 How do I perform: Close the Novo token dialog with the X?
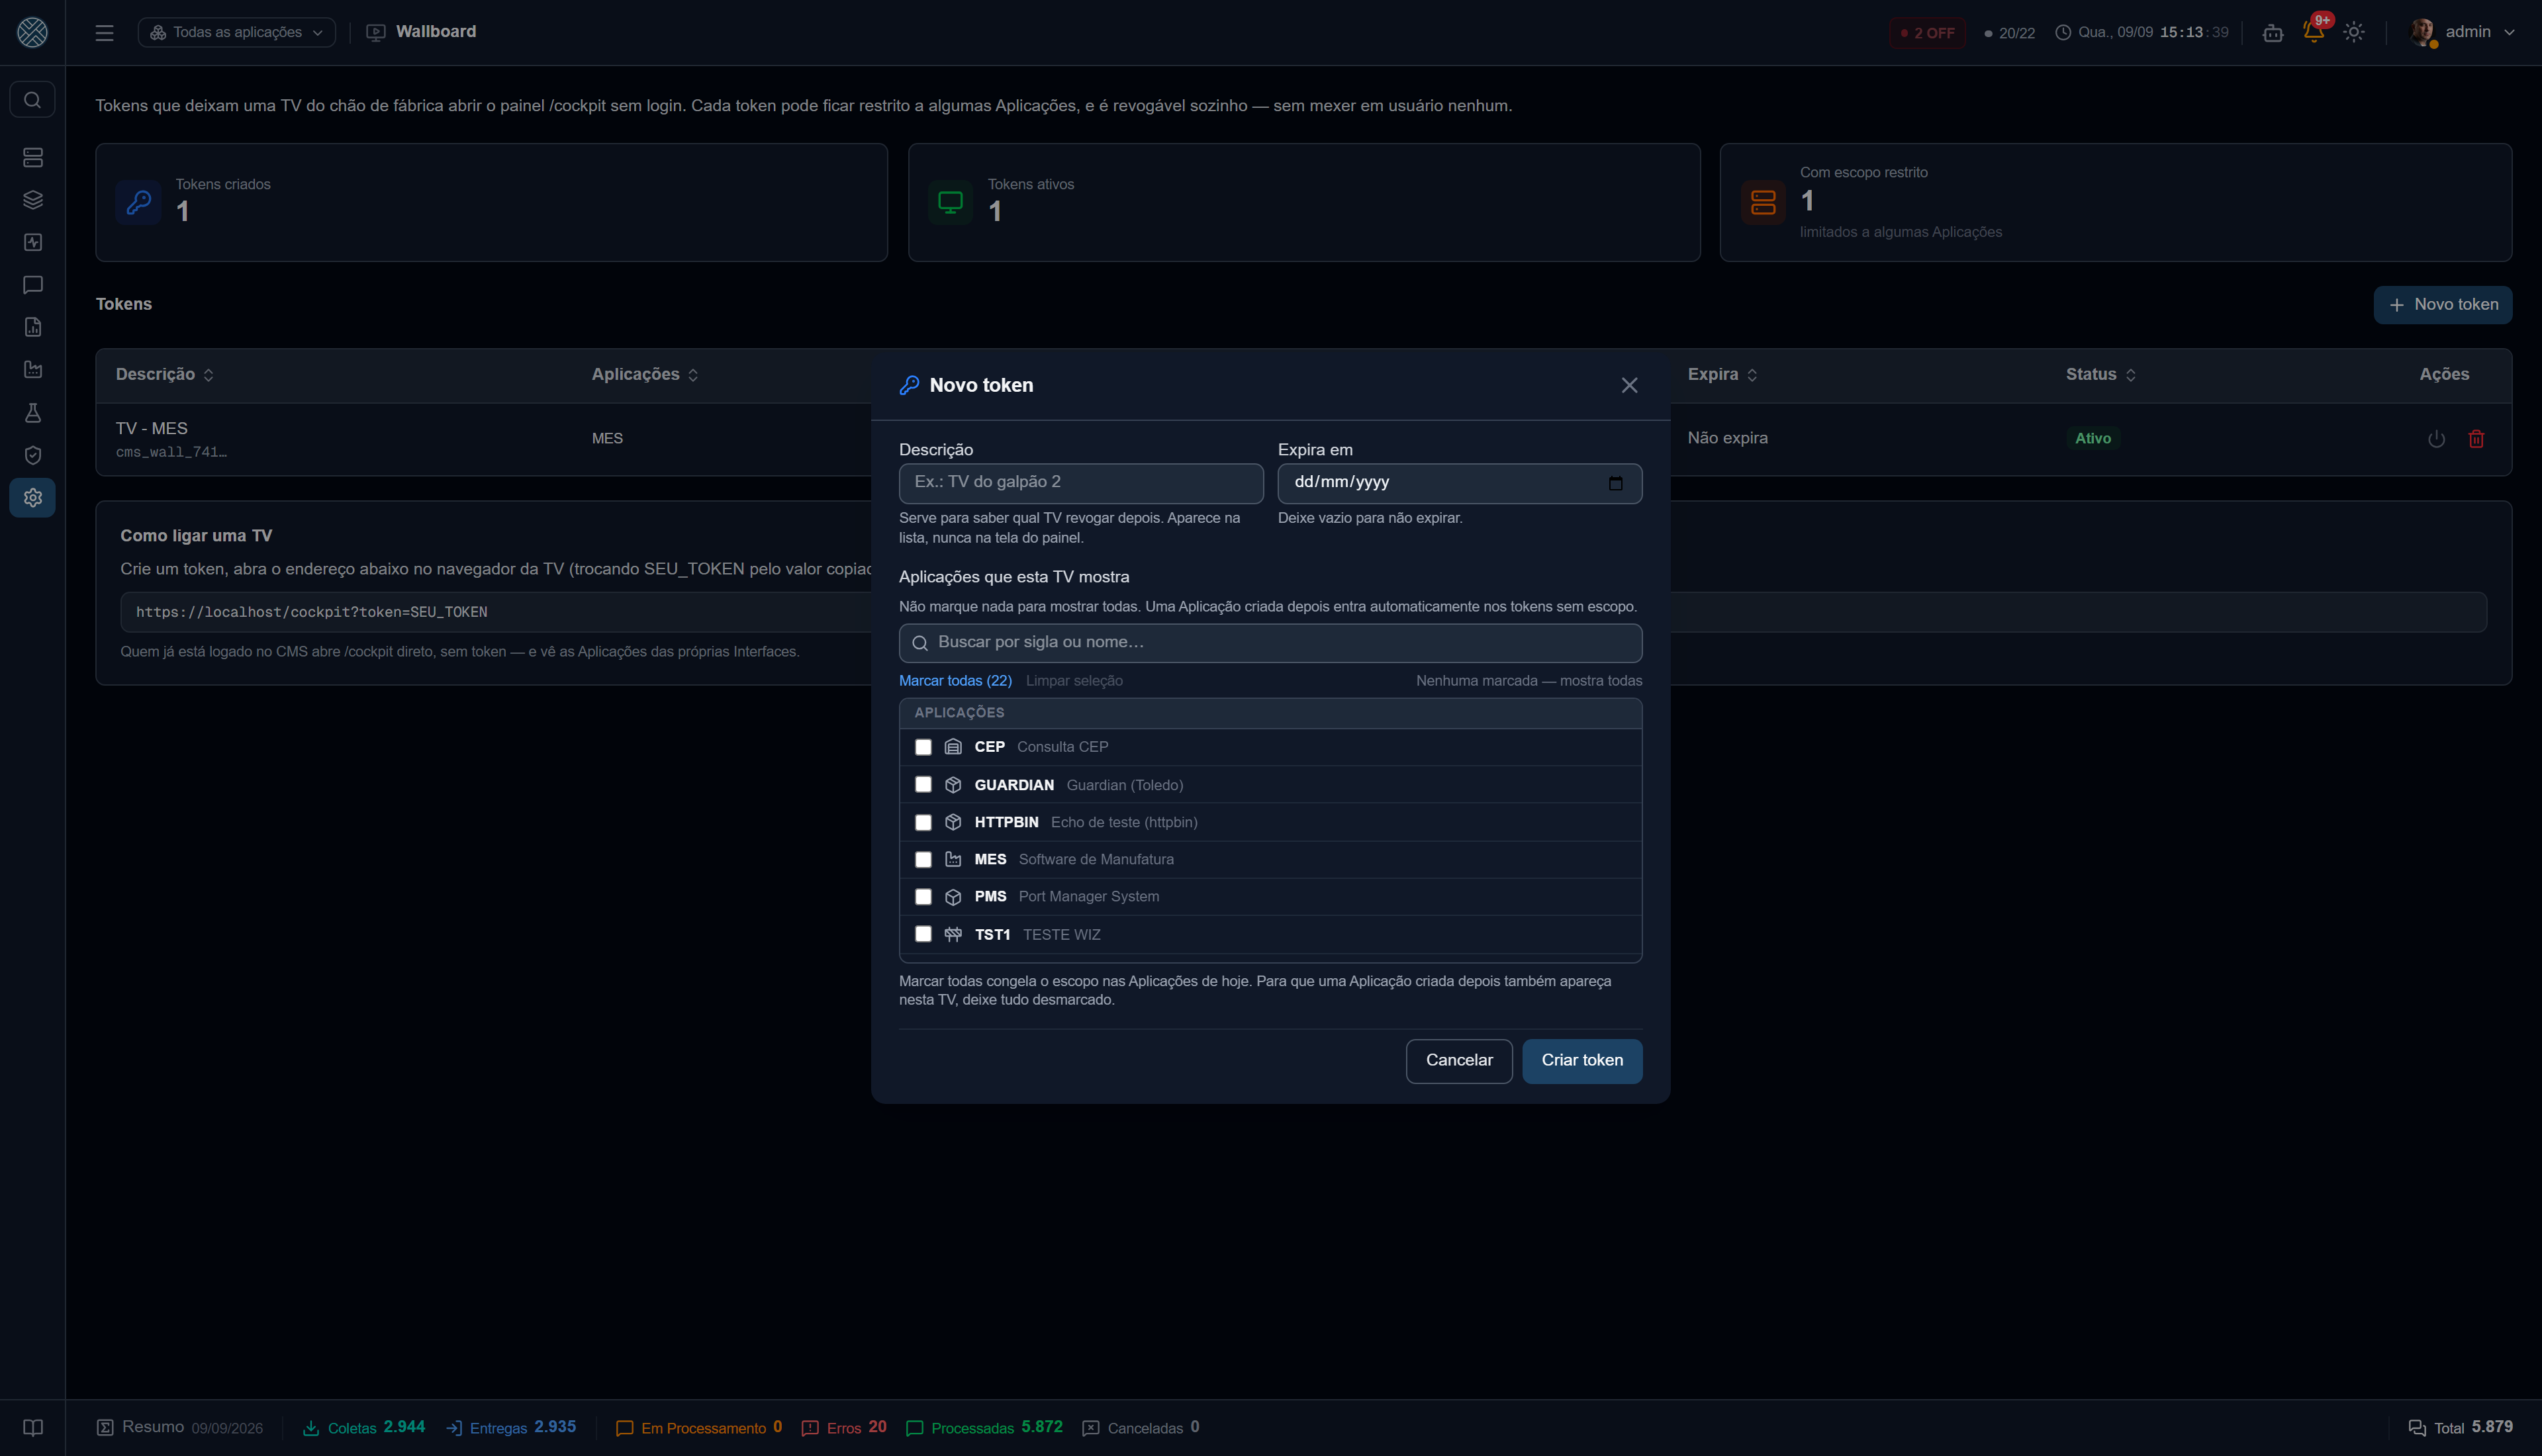point(1629,385)
